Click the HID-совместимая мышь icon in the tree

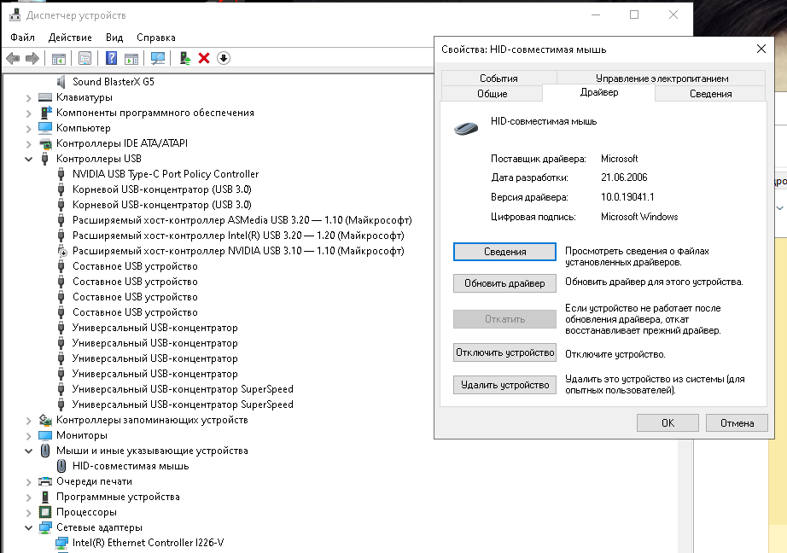[x=61, y=466]
